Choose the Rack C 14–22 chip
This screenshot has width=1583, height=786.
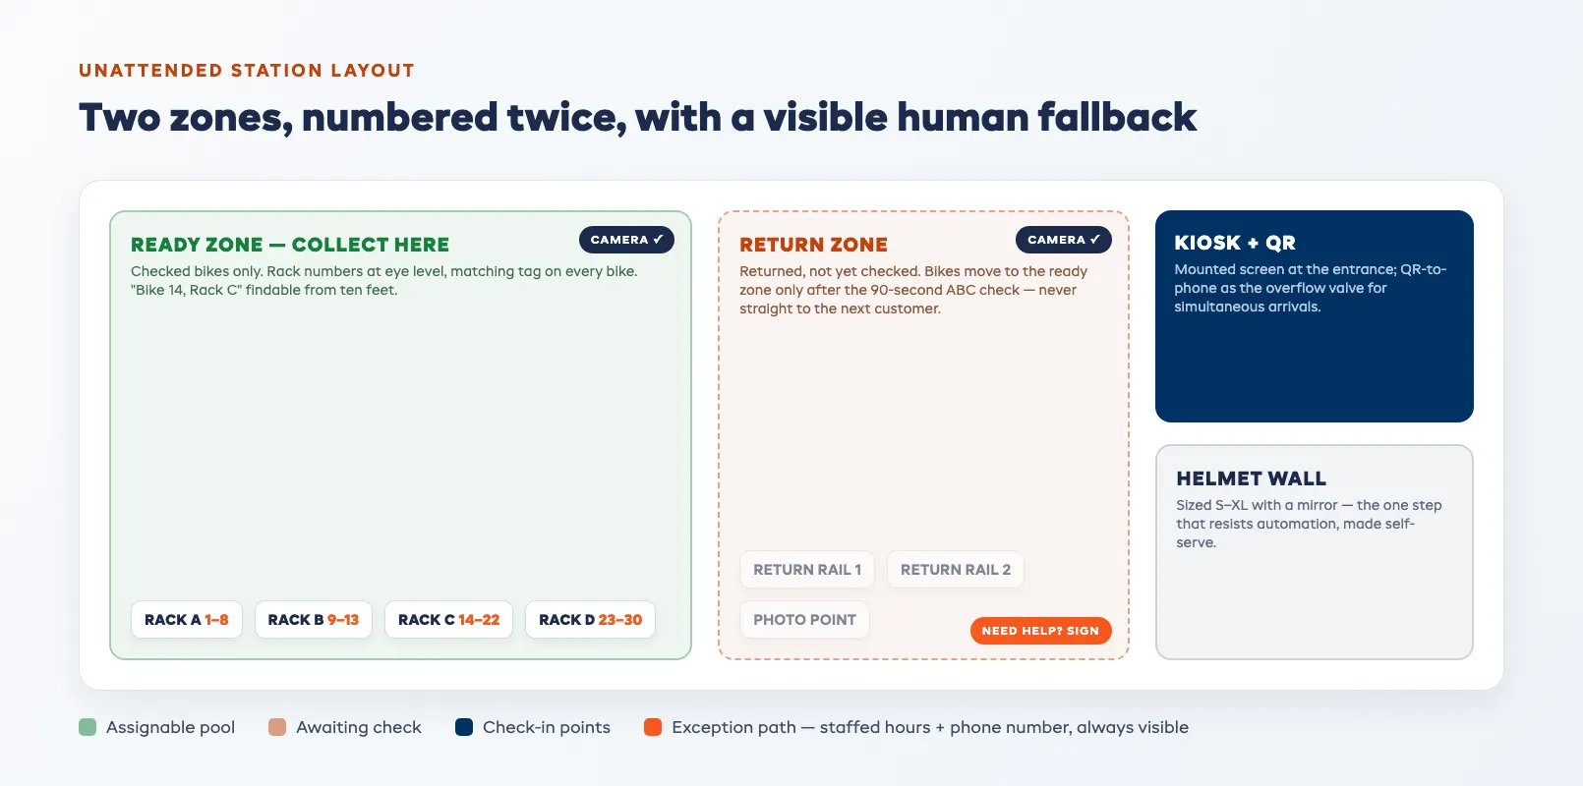click(x=448, y=620)
